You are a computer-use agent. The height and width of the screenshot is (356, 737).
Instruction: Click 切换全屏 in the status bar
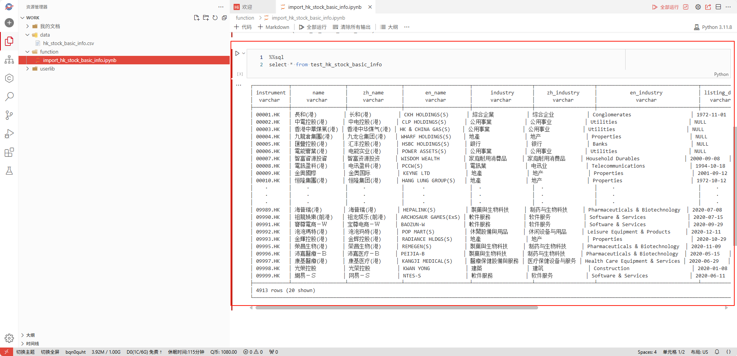[x=50, y=352]
